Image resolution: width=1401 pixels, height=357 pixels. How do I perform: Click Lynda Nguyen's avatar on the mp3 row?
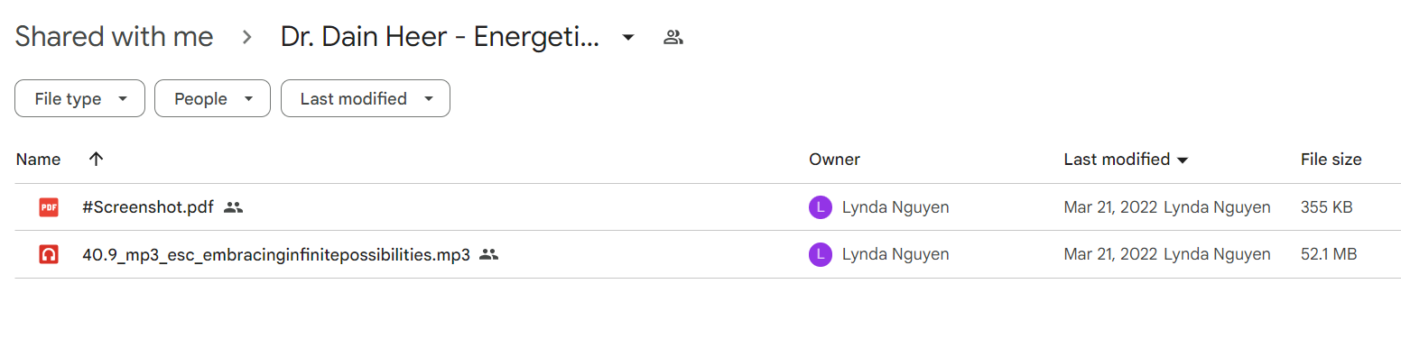point(821,254)
